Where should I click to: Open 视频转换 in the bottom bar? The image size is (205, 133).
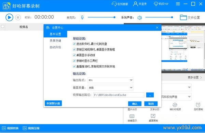tap(10, 128)
